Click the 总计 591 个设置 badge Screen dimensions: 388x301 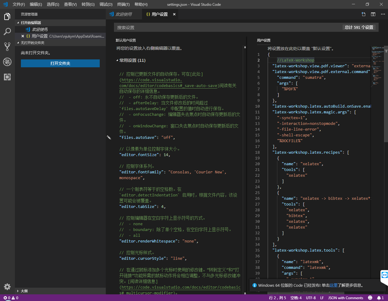pos(359,27)
